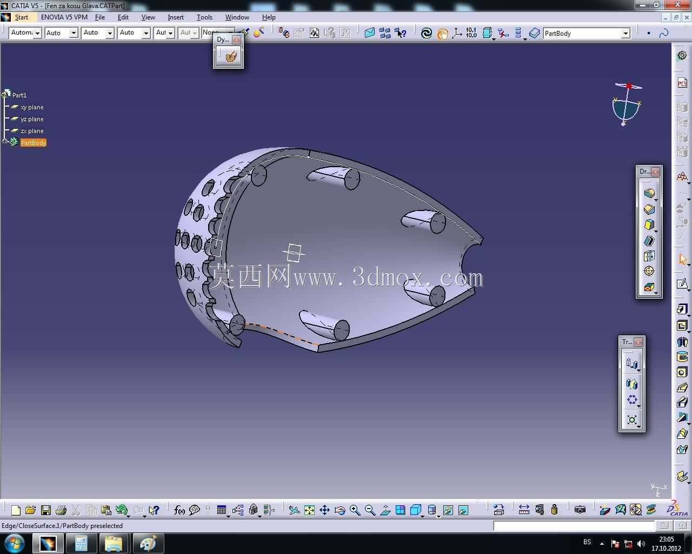Select the Rib tool
The image size is (692, 554).
pyautogui.click(x=682, y=387)
